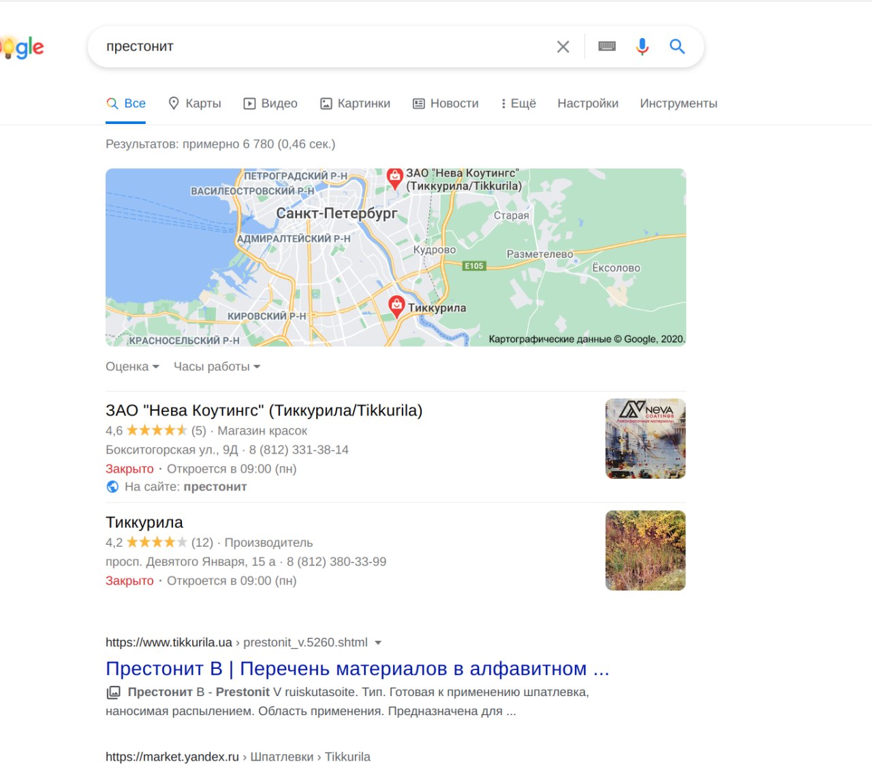Click the Тиккурила map pin marker
Screen dimensions: 872x773
pyautogui.click(x=396, y=307)
